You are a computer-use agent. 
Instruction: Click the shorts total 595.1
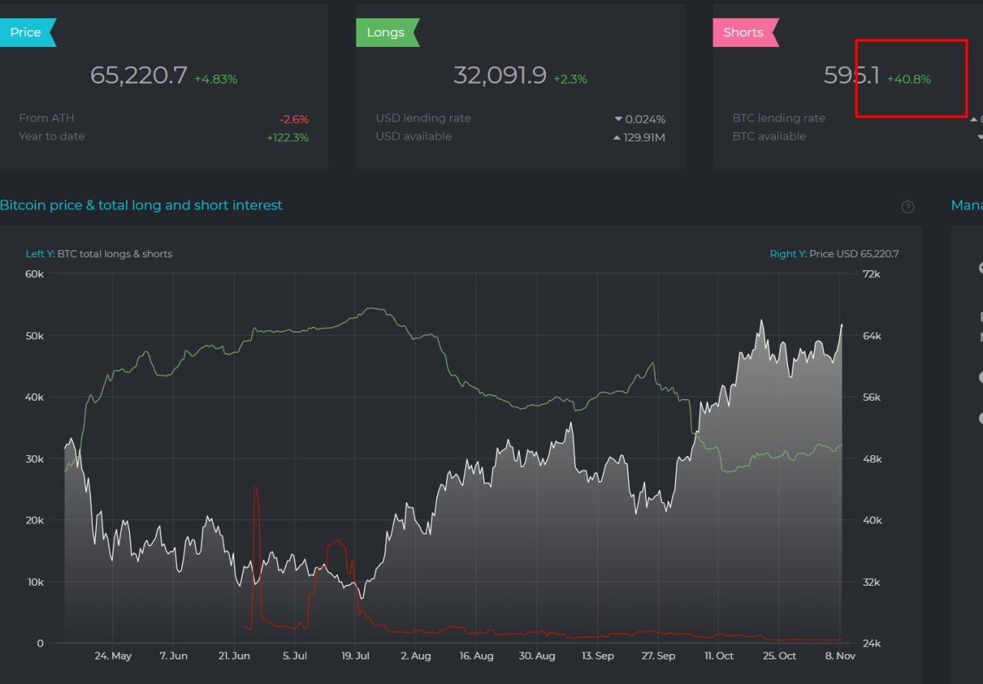click(851, 75)
